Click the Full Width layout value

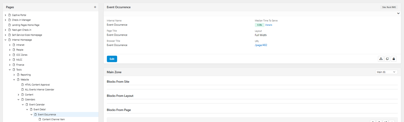[261, 35]
